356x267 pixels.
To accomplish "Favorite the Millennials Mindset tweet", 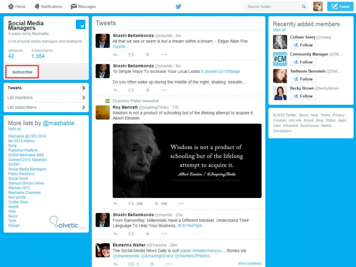I will [x=148, y=234].
